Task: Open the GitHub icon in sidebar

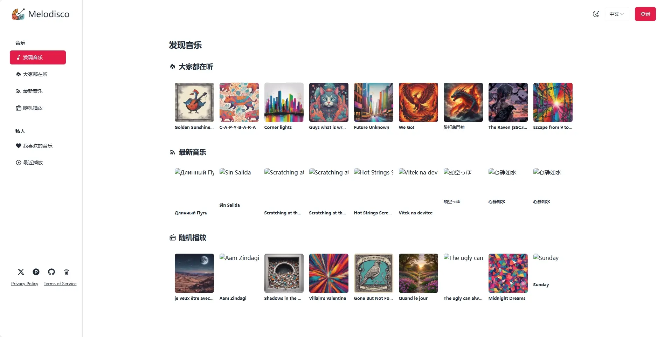Action: pos(51,272)
